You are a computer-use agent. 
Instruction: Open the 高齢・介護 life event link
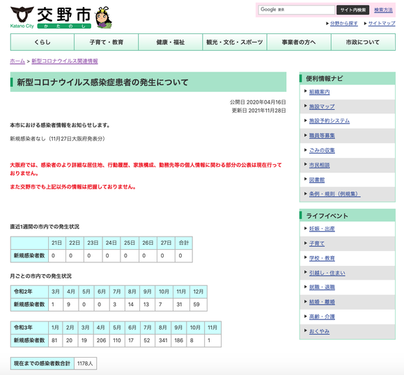tap(322, 317)
